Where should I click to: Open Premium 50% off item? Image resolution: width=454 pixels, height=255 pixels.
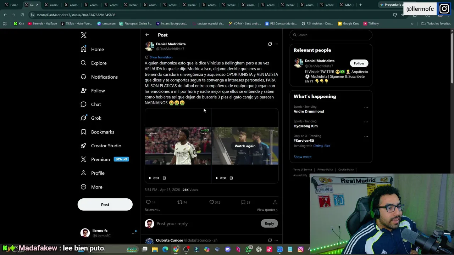point(105,159)
